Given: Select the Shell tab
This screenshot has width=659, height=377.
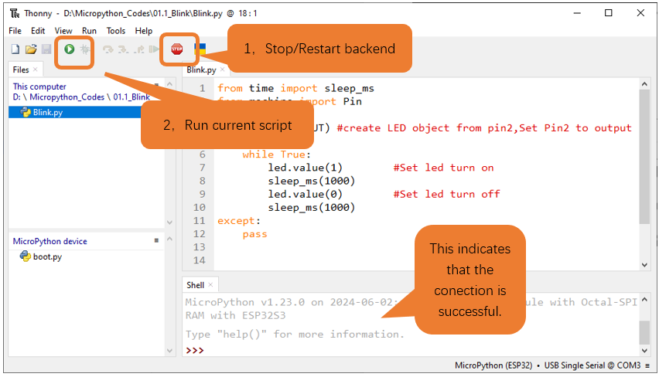Looking at the screenshot, I should click(196, 285).
